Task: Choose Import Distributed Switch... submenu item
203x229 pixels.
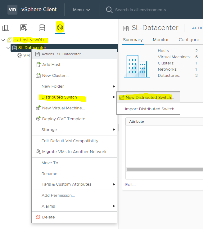Action: (148, 109)
